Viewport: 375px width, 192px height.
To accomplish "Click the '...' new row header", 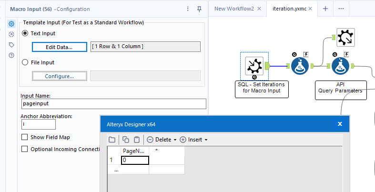I will [x=114, y=170].
